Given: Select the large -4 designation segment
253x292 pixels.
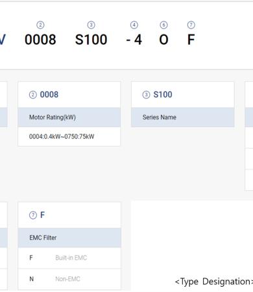Looking at the screenshot, I should (134, 40).
